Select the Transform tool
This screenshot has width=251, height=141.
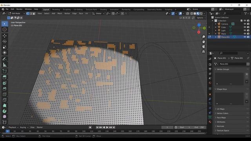[x=5, y=52]
